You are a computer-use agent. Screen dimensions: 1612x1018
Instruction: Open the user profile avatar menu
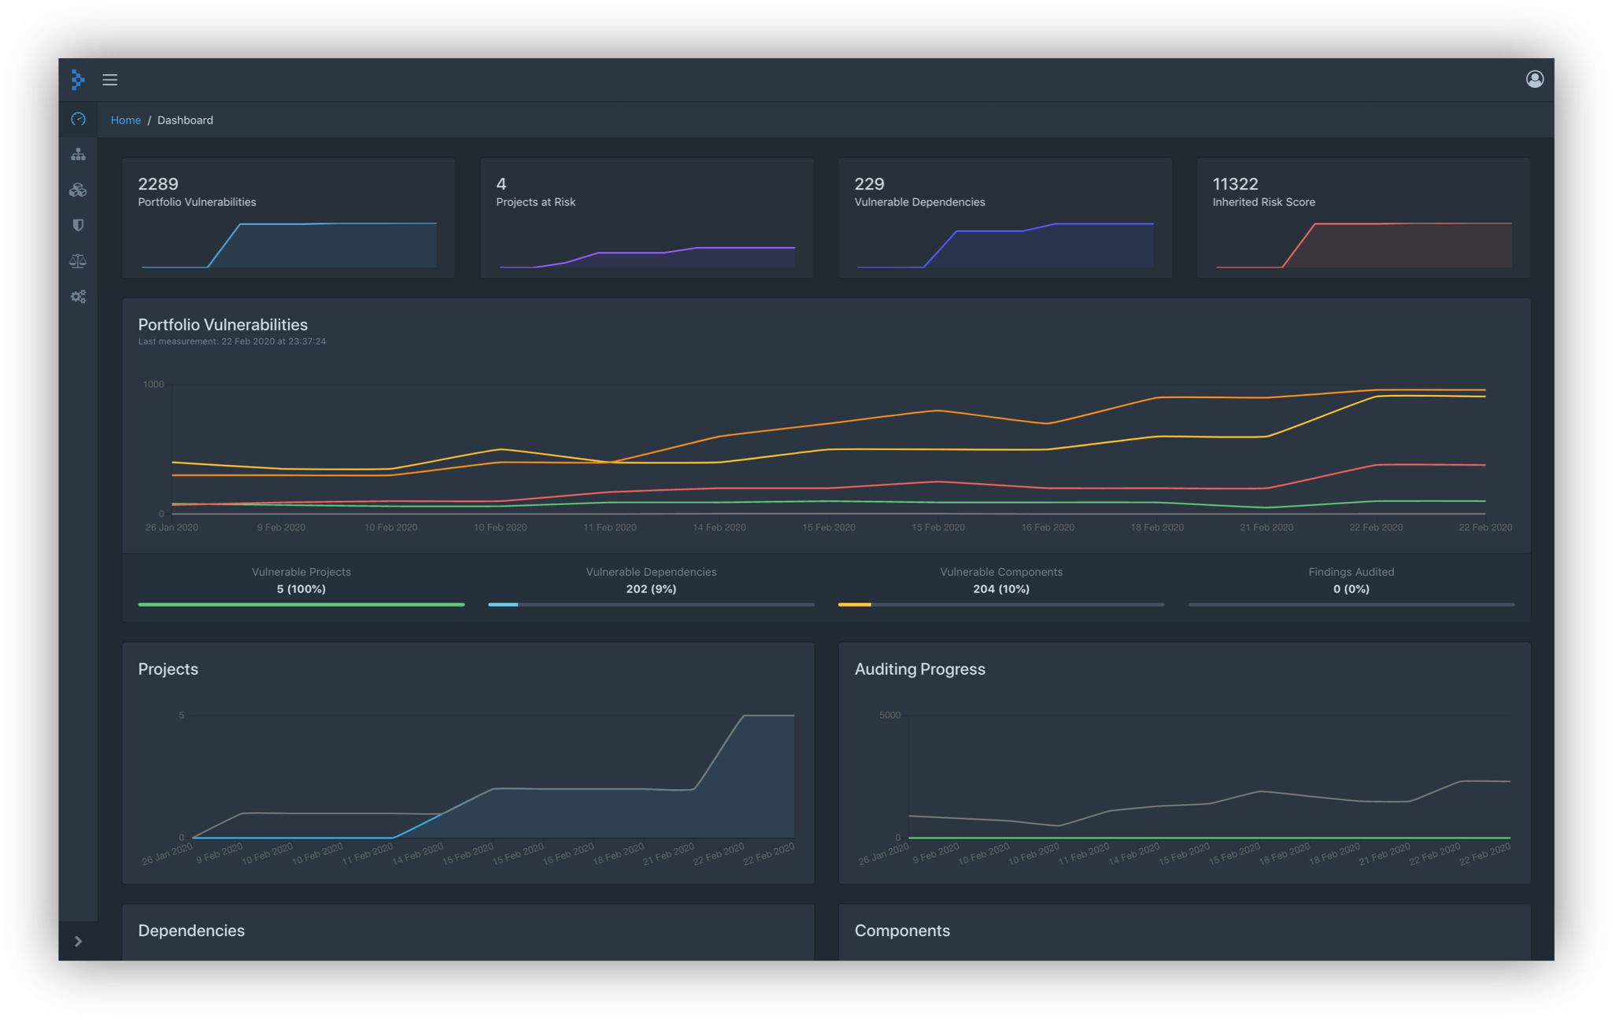pos(1534,79)
